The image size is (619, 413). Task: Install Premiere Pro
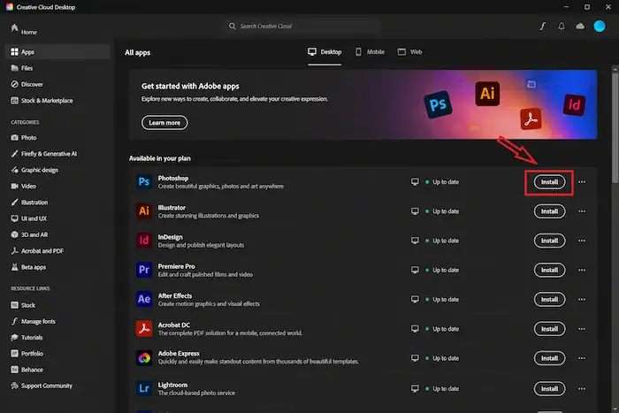549,270
